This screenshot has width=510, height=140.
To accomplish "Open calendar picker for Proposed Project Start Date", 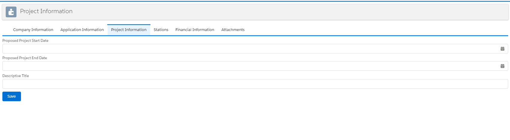I will coord(503,49).
